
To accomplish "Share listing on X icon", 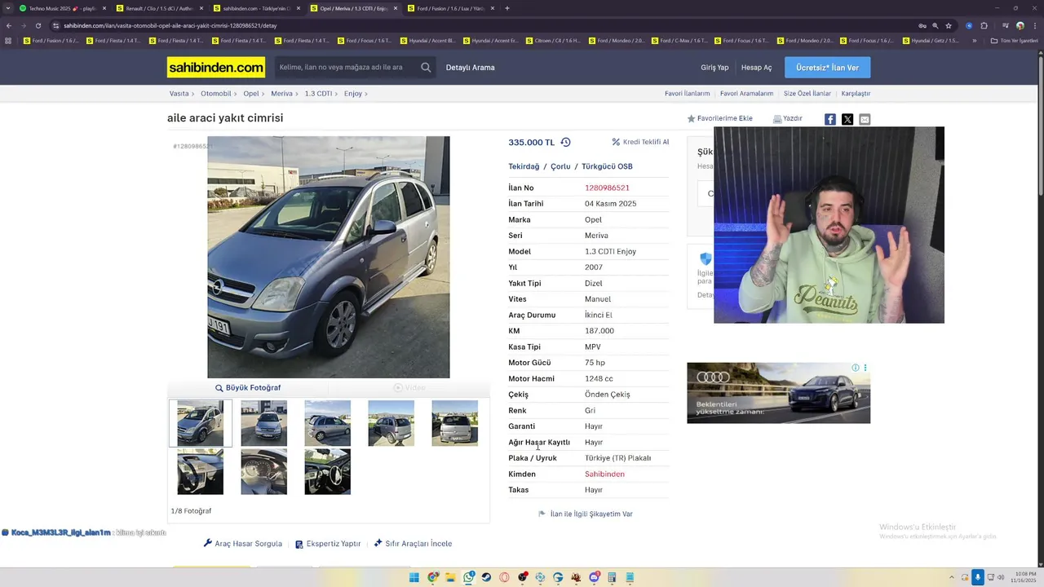I will click(x=847, y=119).
